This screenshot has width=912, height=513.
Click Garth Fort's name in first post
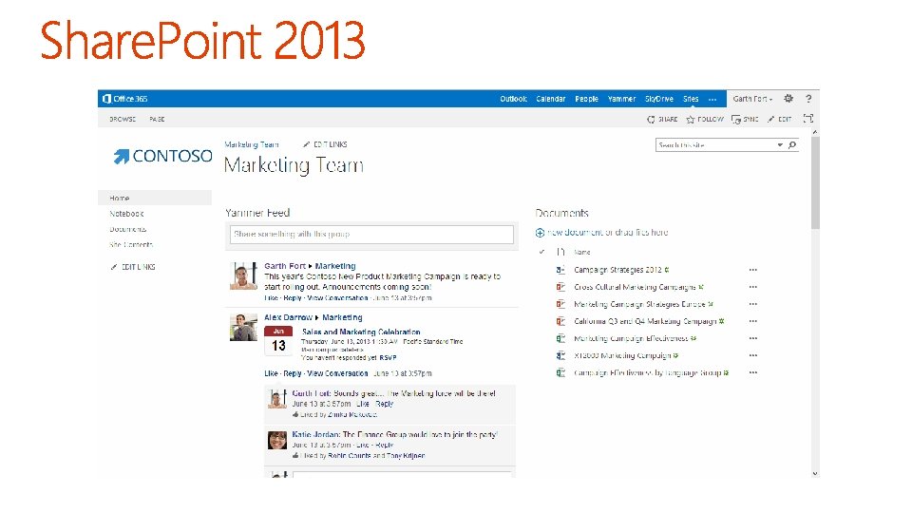285,266
